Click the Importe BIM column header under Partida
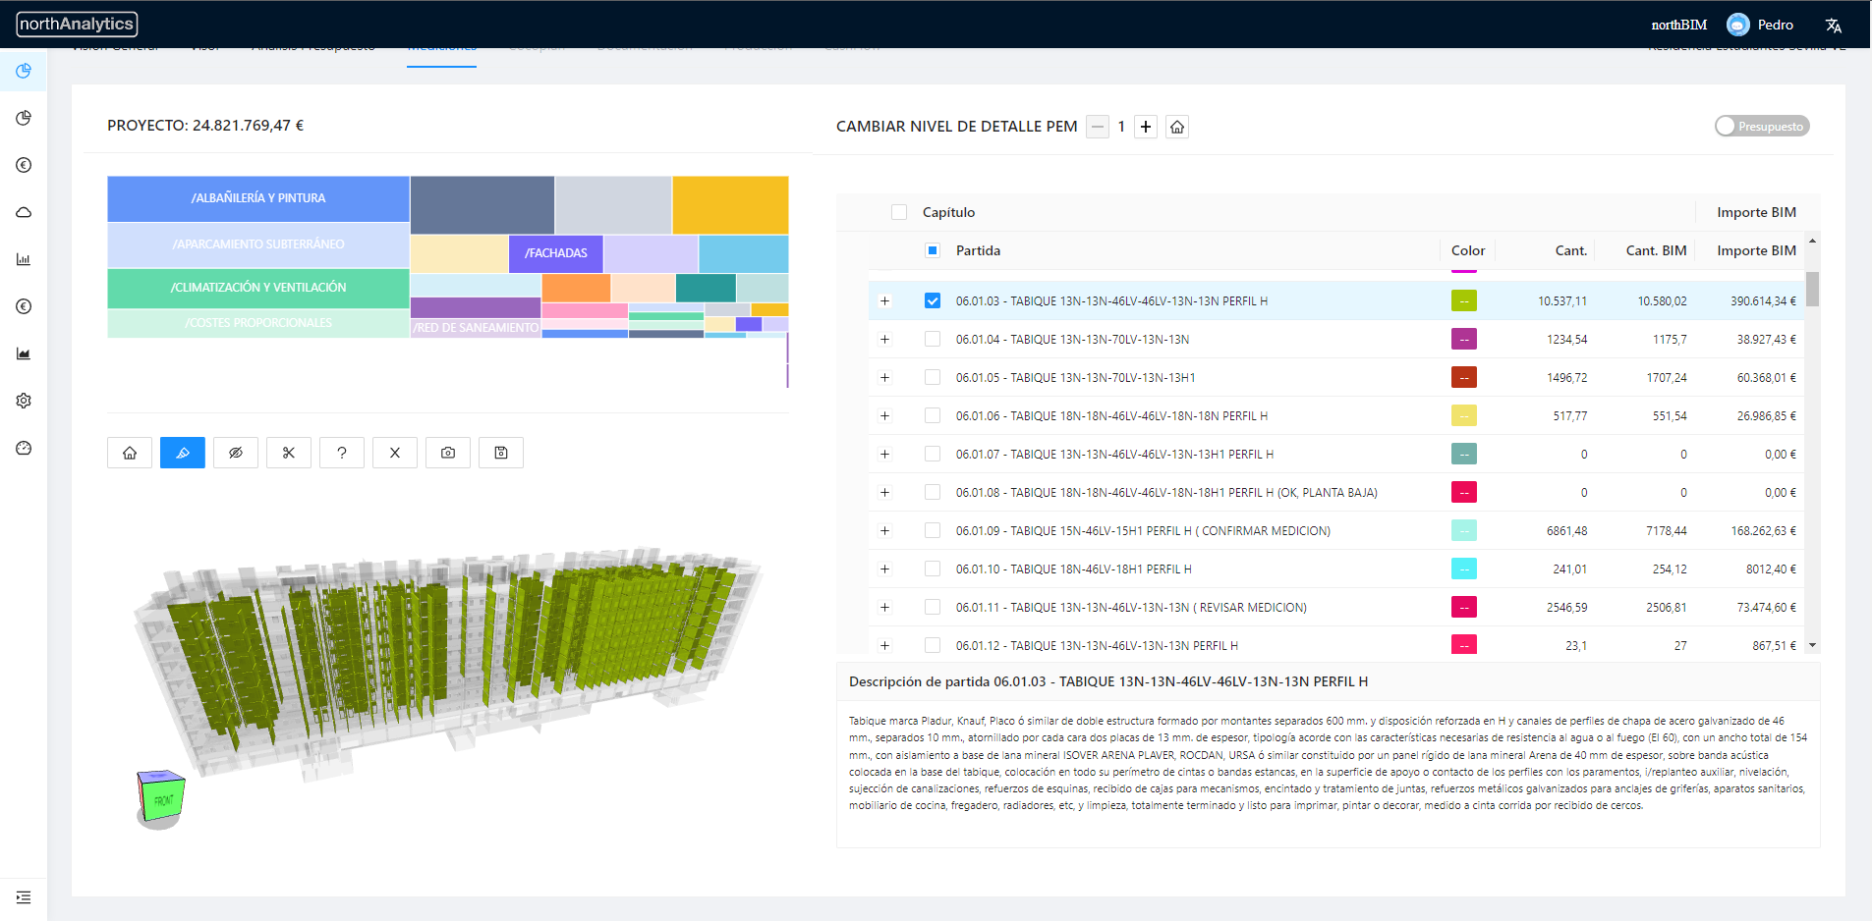The image size is (1872, 921). (1756, 250)
